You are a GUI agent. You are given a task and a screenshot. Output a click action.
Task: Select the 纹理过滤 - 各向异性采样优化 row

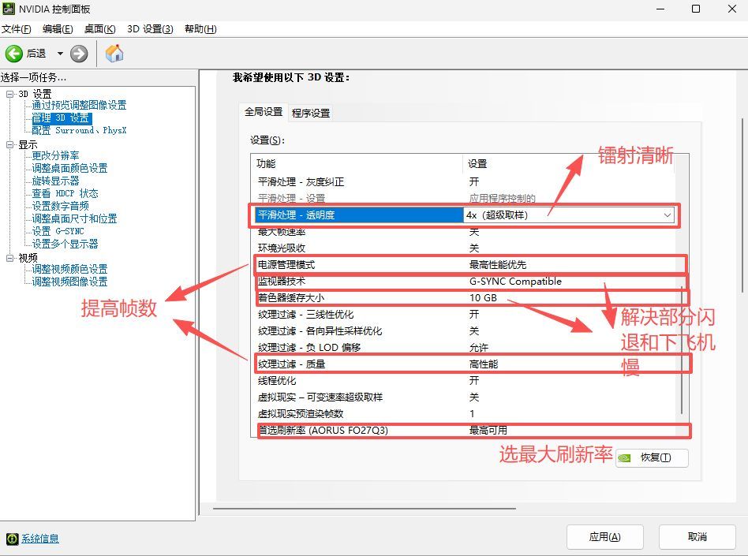tap(466, 331)
